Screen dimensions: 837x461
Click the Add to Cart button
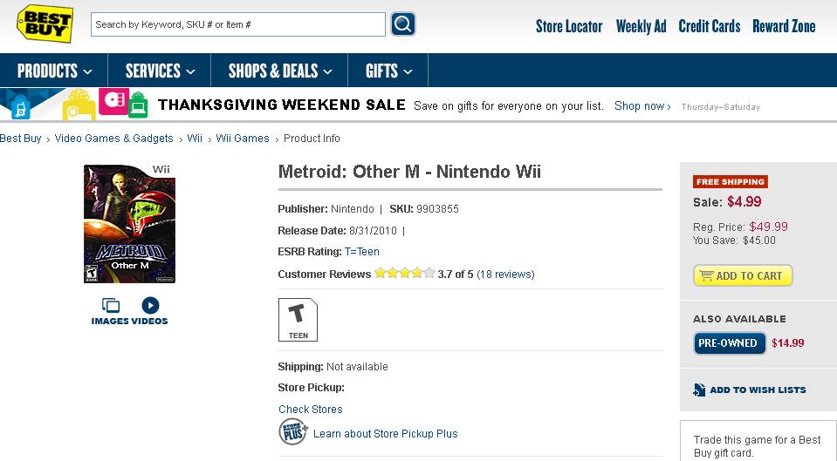[x=743, y=275]
